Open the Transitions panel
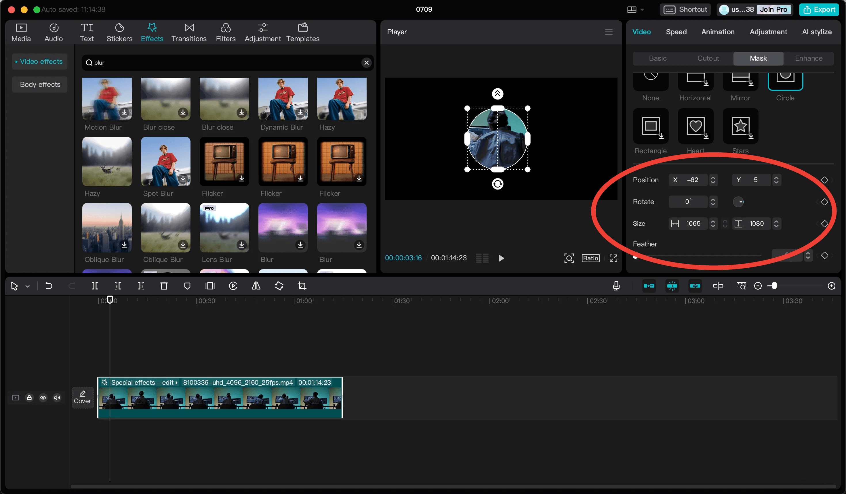Viewport: 846px width, 494px height. tap(189, 32)
